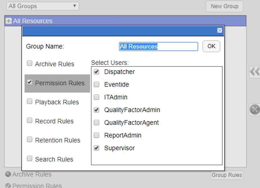Viewport: 260px width, 188px height.
Task: Uncheck the Supervisor user
Action: [96, 148]
